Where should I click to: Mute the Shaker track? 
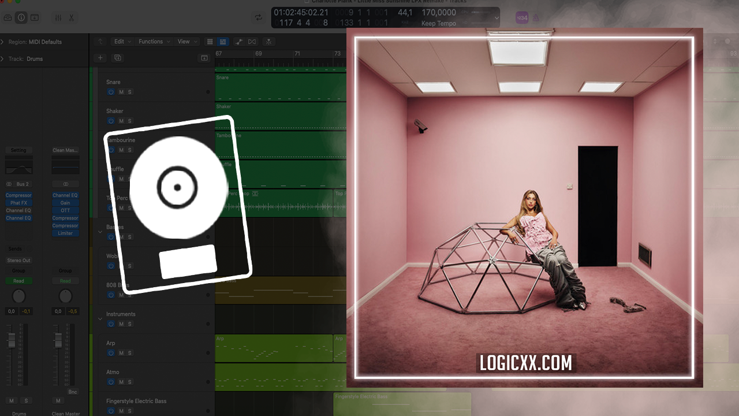121,121
